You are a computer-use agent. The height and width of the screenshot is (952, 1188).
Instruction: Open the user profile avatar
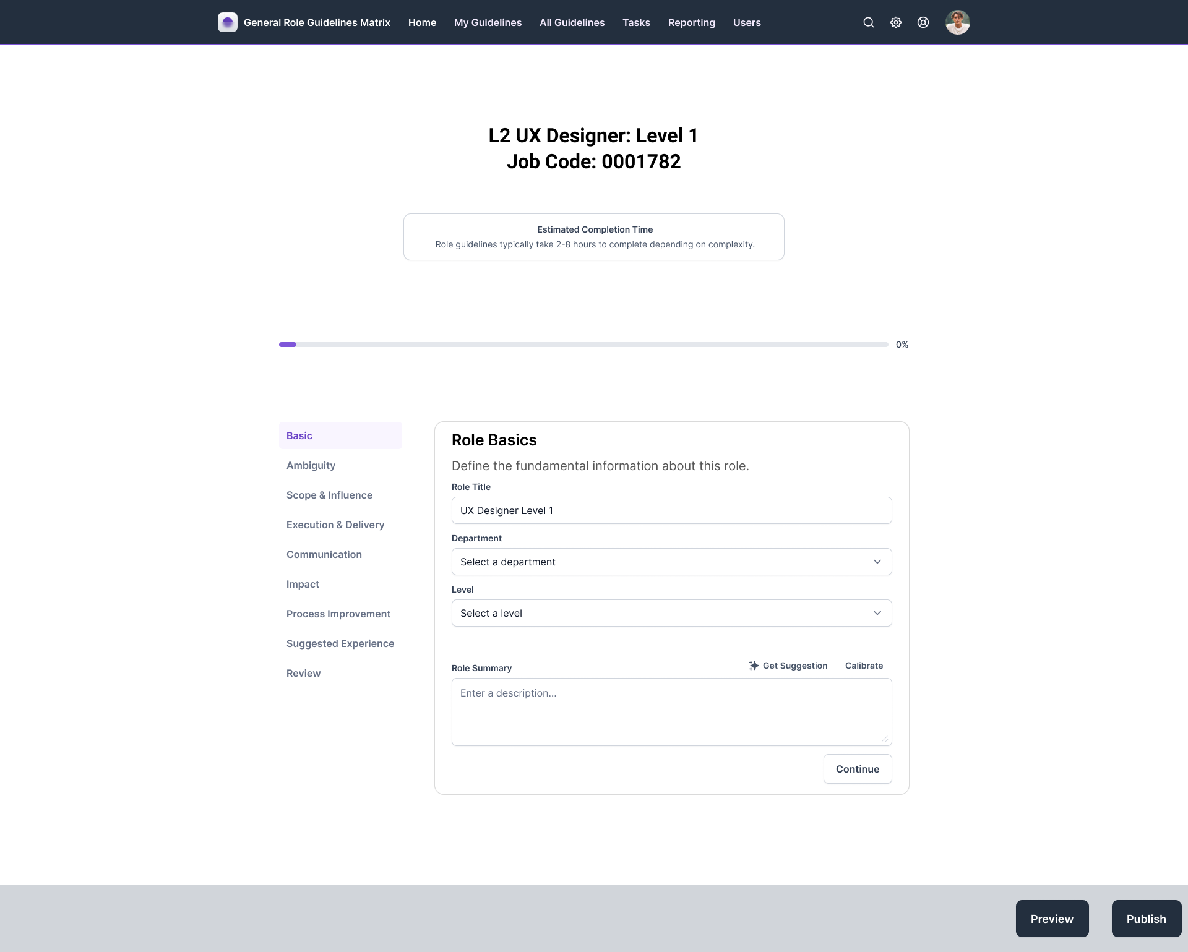958,22
